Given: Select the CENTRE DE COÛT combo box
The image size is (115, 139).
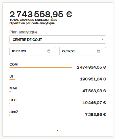Looking at the screenshot, I should (58, 40).
